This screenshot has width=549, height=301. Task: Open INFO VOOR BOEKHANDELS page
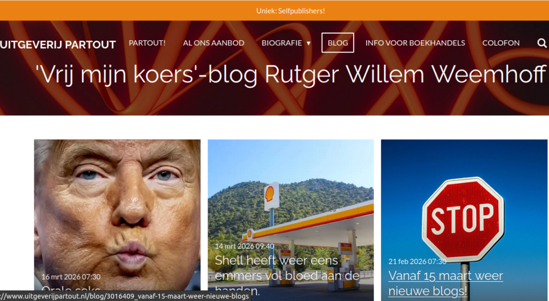pos(416,43)
